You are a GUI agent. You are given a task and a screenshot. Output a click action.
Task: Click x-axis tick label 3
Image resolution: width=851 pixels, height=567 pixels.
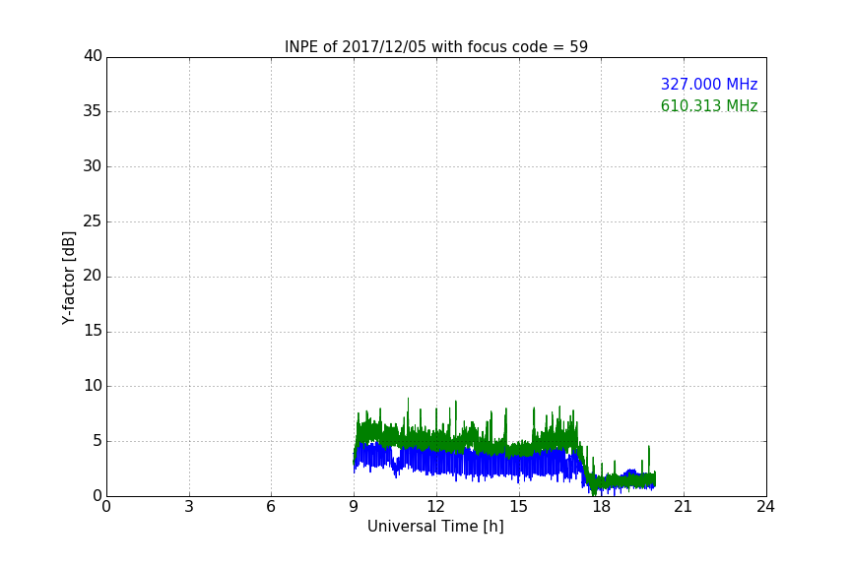click(x=189, y=507)
